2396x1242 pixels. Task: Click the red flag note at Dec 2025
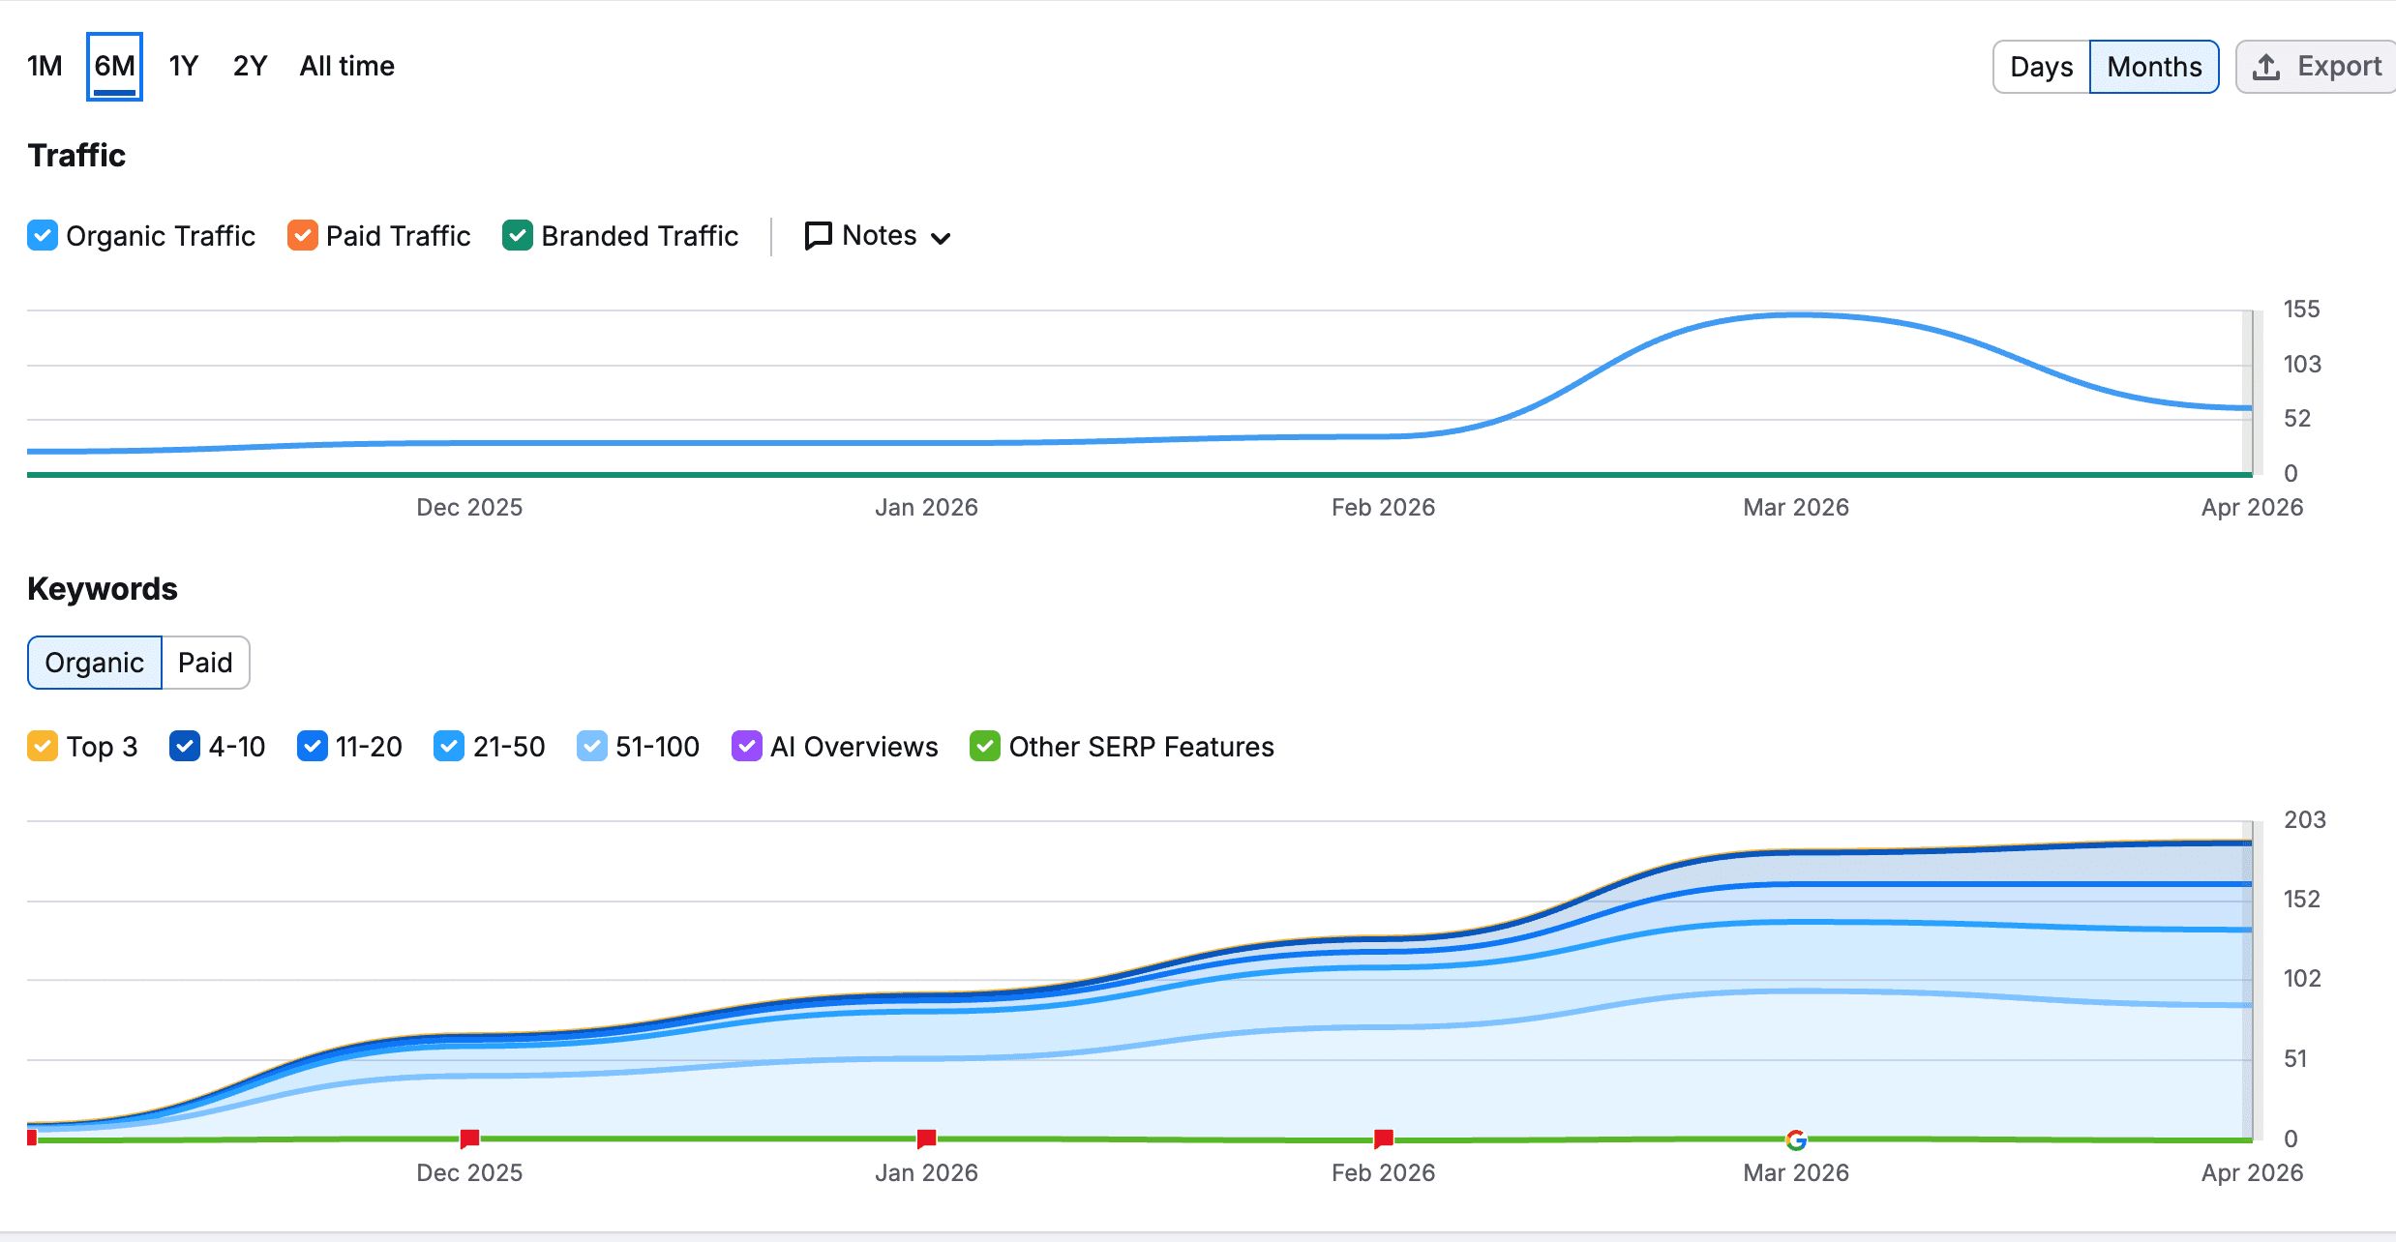pyautogui.click(x=469, y=1138)
